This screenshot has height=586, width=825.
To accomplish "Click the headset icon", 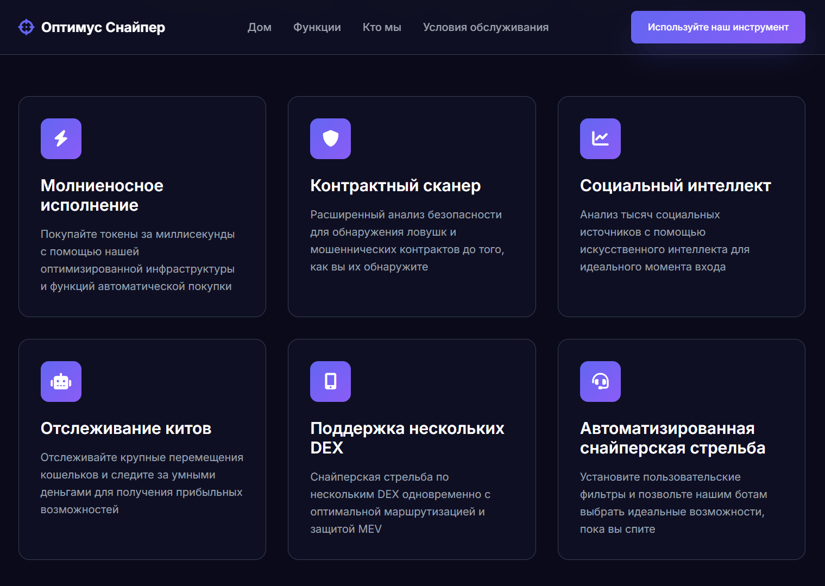I will pyautogui.click(x=600, y=381).
